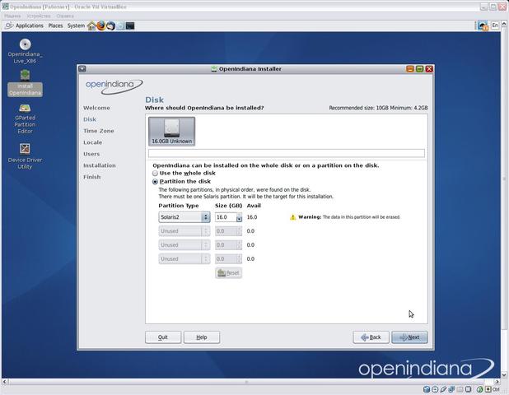Open the Places menu
Viewport: 509px width, 395px height.
[55, 26]
